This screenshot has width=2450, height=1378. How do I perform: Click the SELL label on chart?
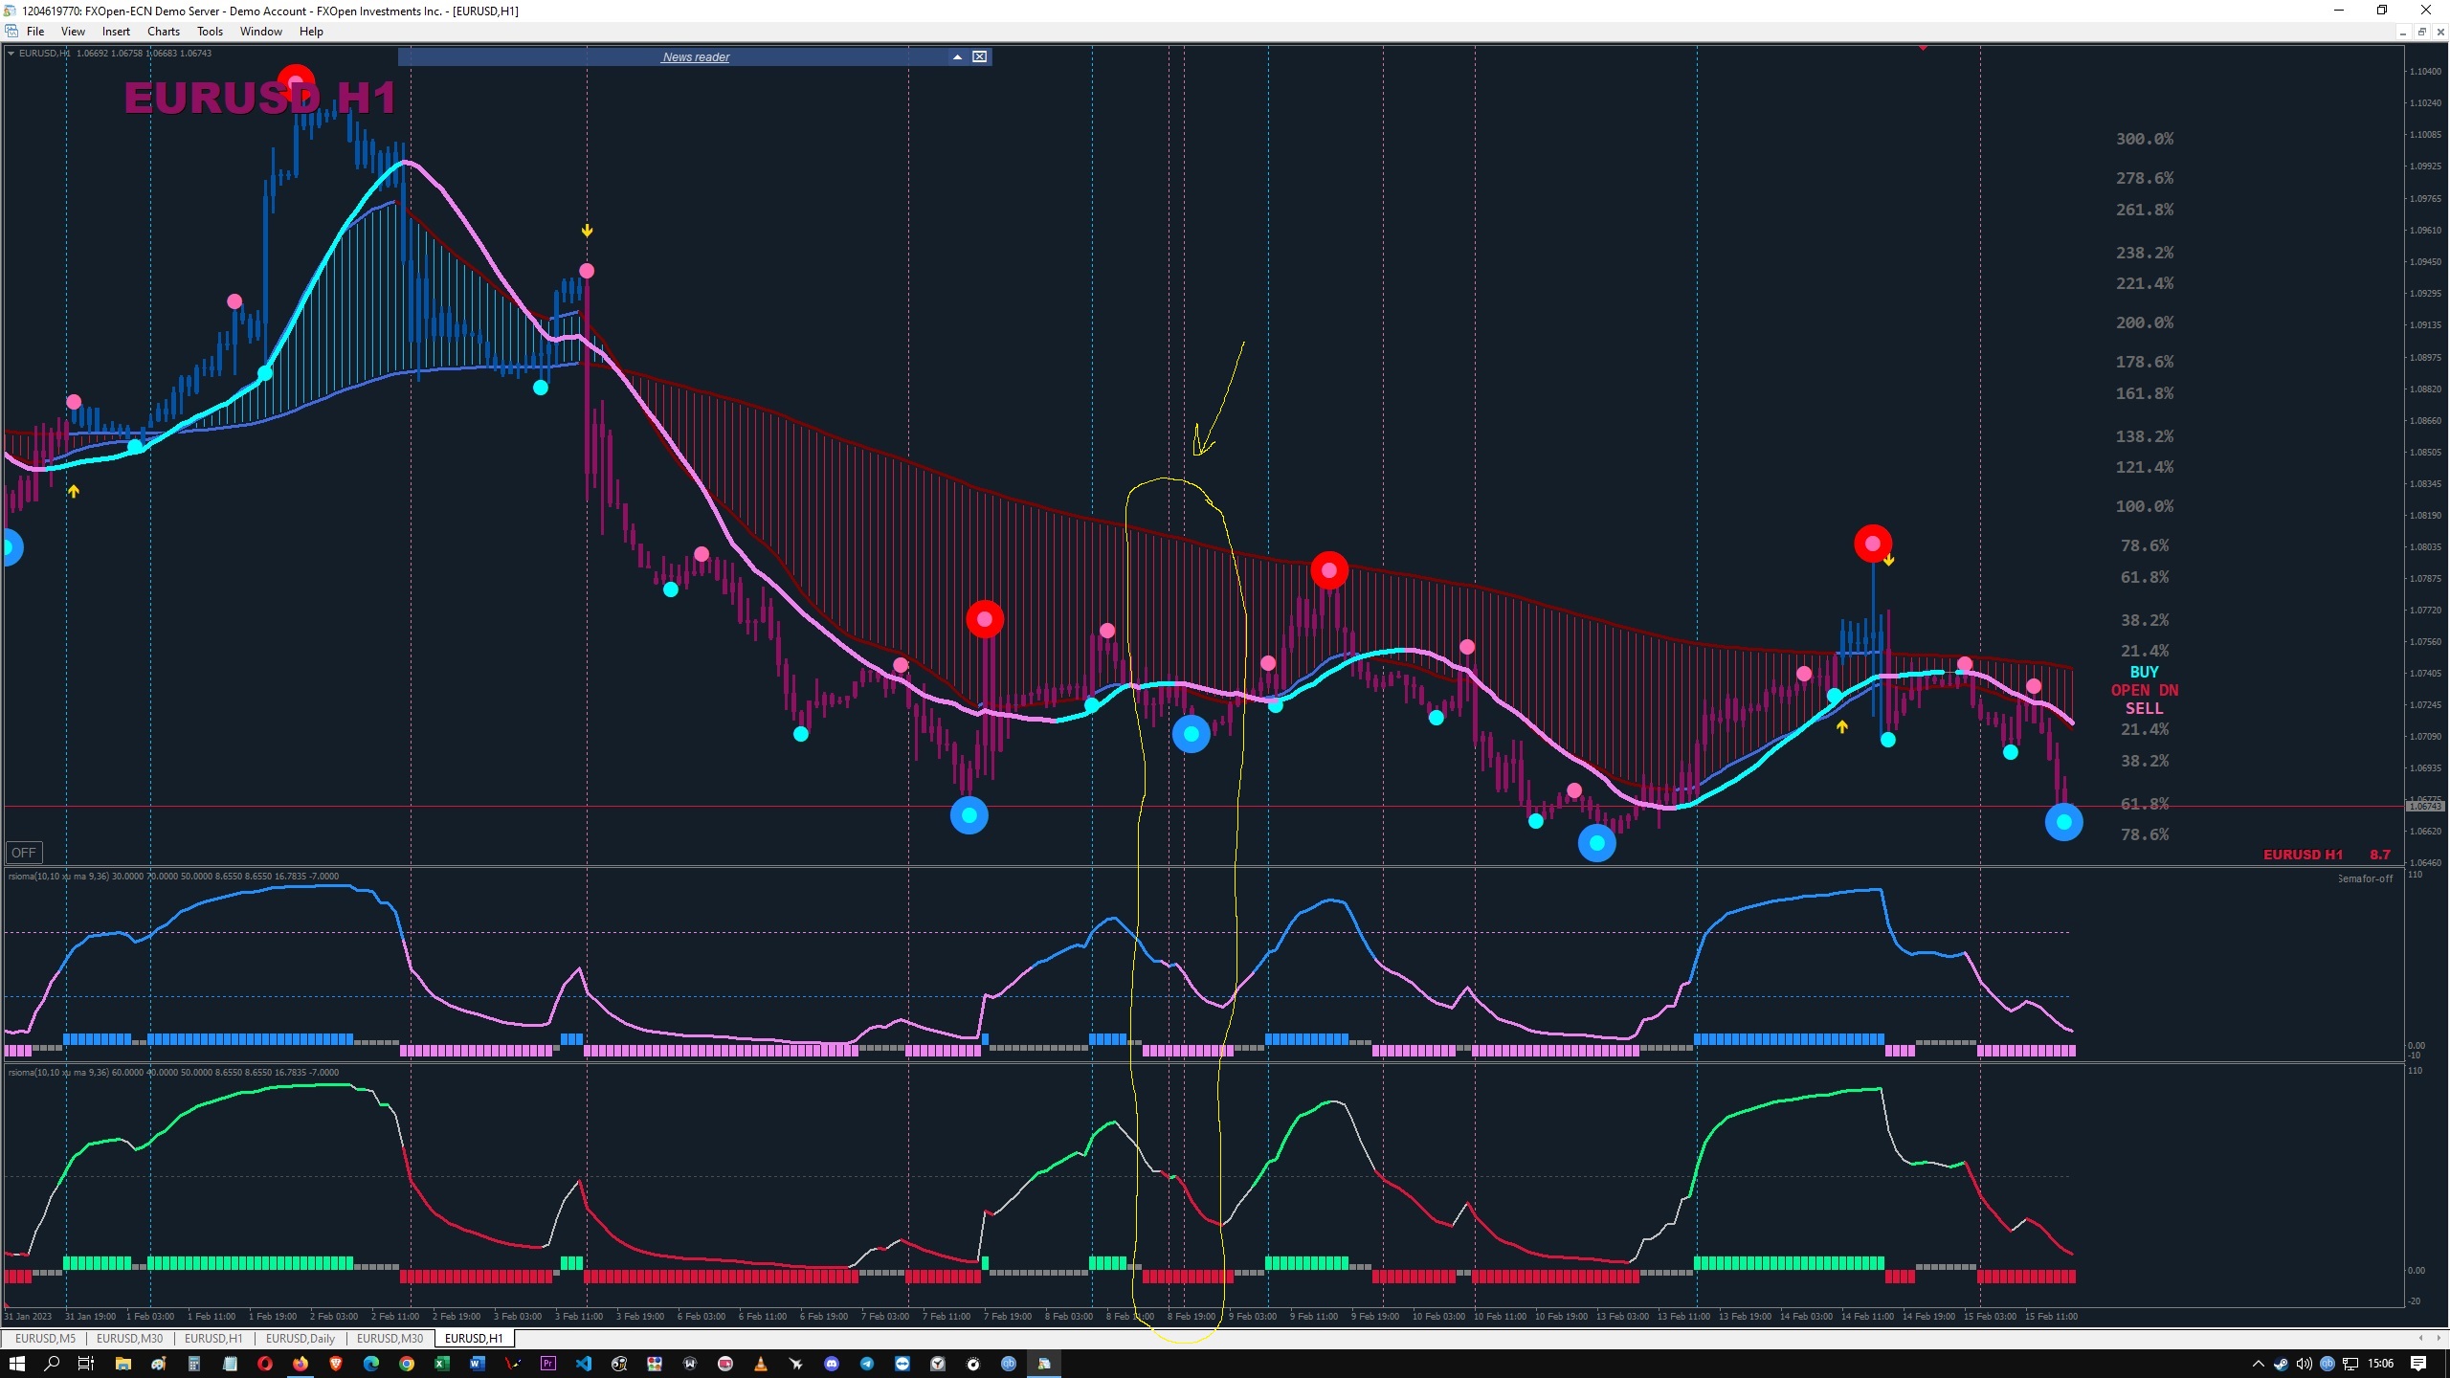pyautogui.click(x=2144, y=708)
